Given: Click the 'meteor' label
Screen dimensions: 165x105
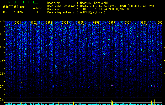Looking at the screenshot, I should pos(37,8).
